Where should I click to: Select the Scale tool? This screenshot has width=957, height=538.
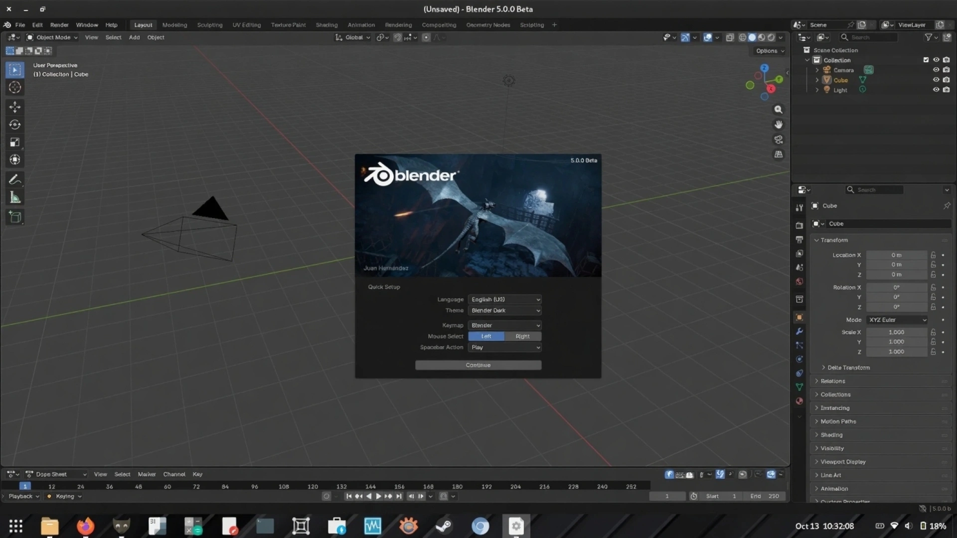click(x=15, y=142)
